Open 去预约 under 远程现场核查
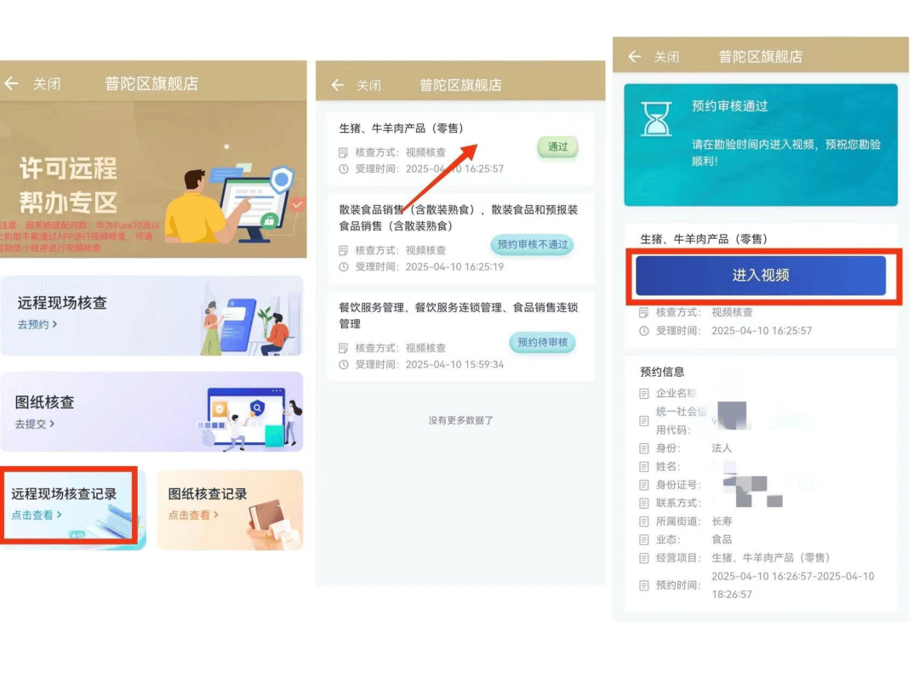The width and height of the screenshot is (919, 689). click(37, 324)
